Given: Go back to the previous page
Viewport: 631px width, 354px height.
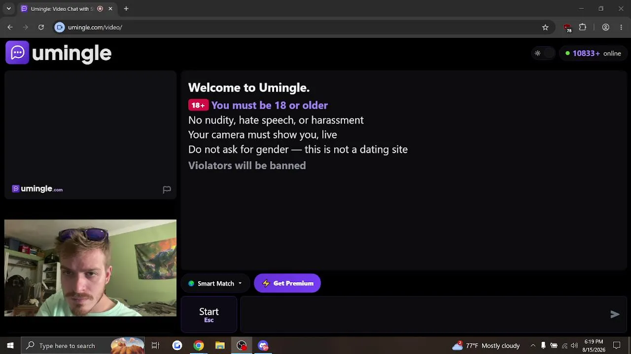Looking at the screenshot, I should click(10, 28).
